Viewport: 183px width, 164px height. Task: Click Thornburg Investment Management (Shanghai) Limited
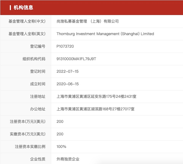pos(105,34)
